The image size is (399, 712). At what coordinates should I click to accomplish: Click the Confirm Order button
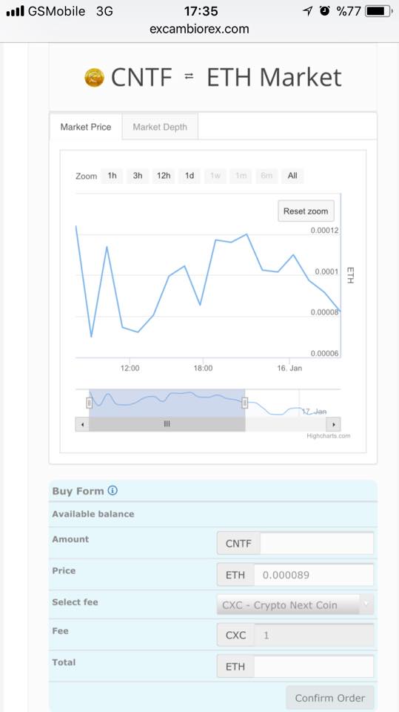point(330,698)
